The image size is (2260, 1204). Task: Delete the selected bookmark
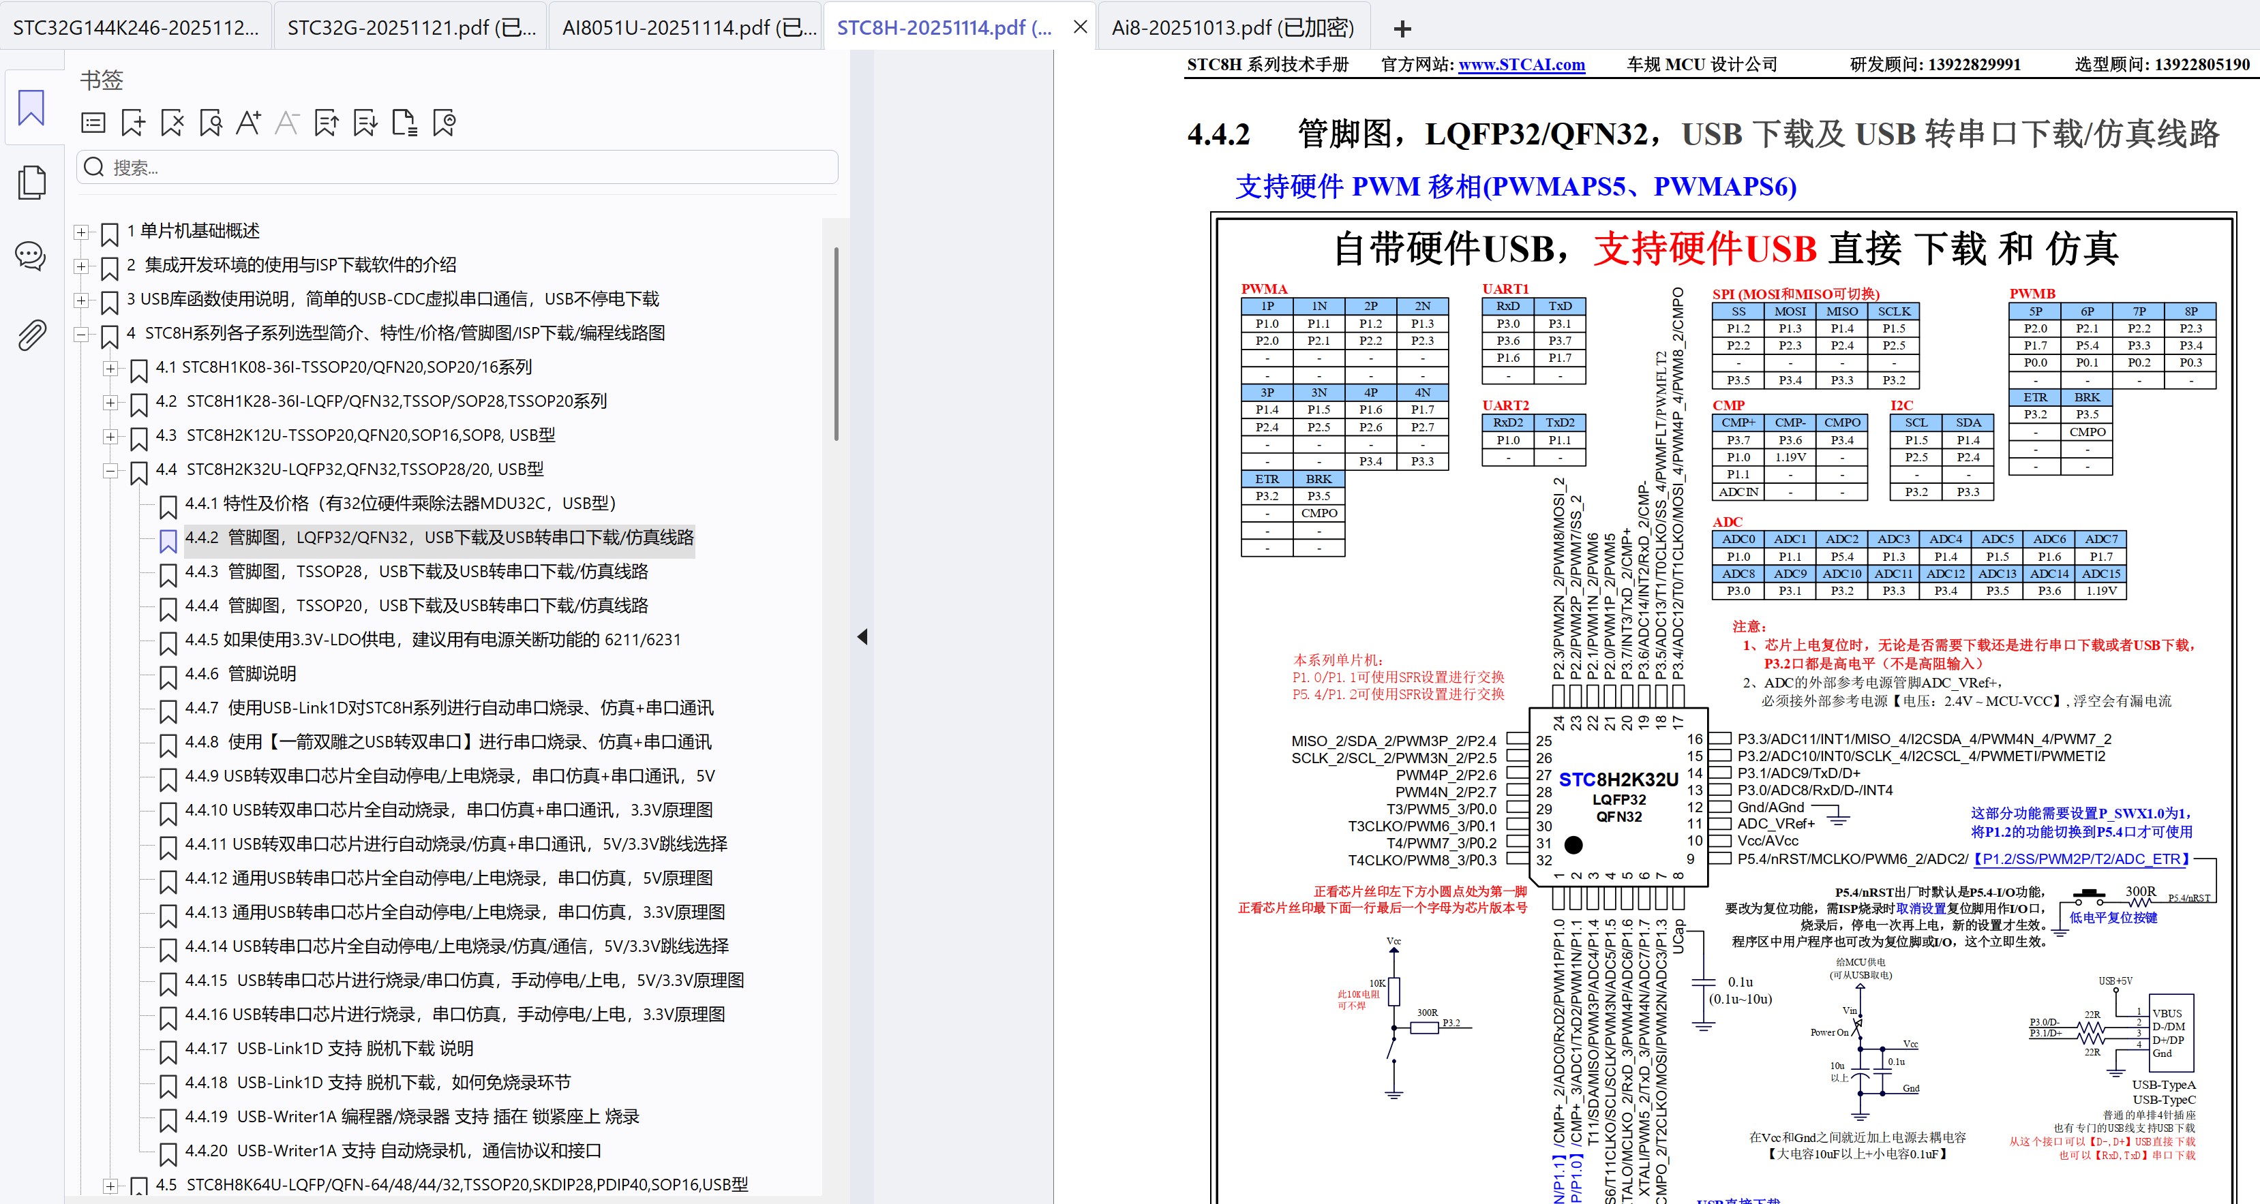click(x=172, y=123)
